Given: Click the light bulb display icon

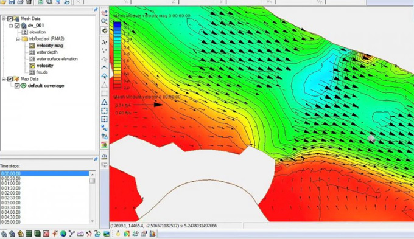Looking at the screenshot, I should click(118, 234).
